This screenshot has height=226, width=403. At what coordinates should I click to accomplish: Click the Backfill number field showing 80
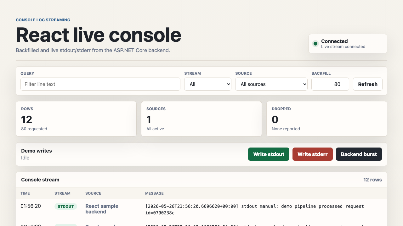click(330, 84)
